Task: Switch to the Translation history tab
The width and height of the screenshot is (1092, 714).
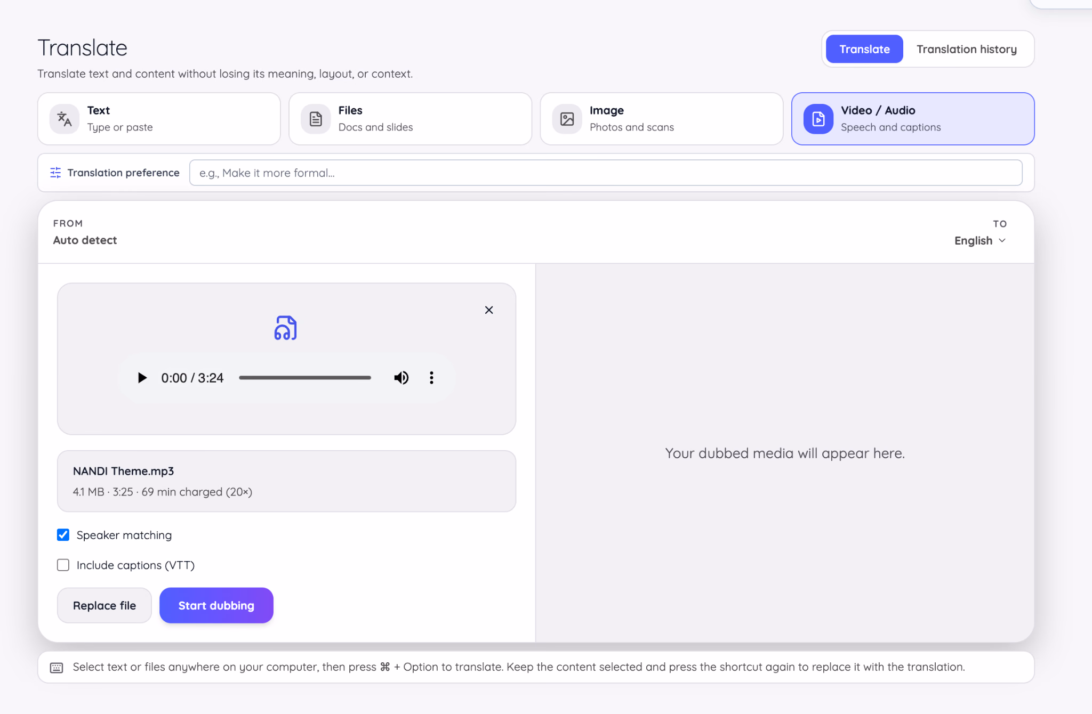Action: [x=966, y=49]
